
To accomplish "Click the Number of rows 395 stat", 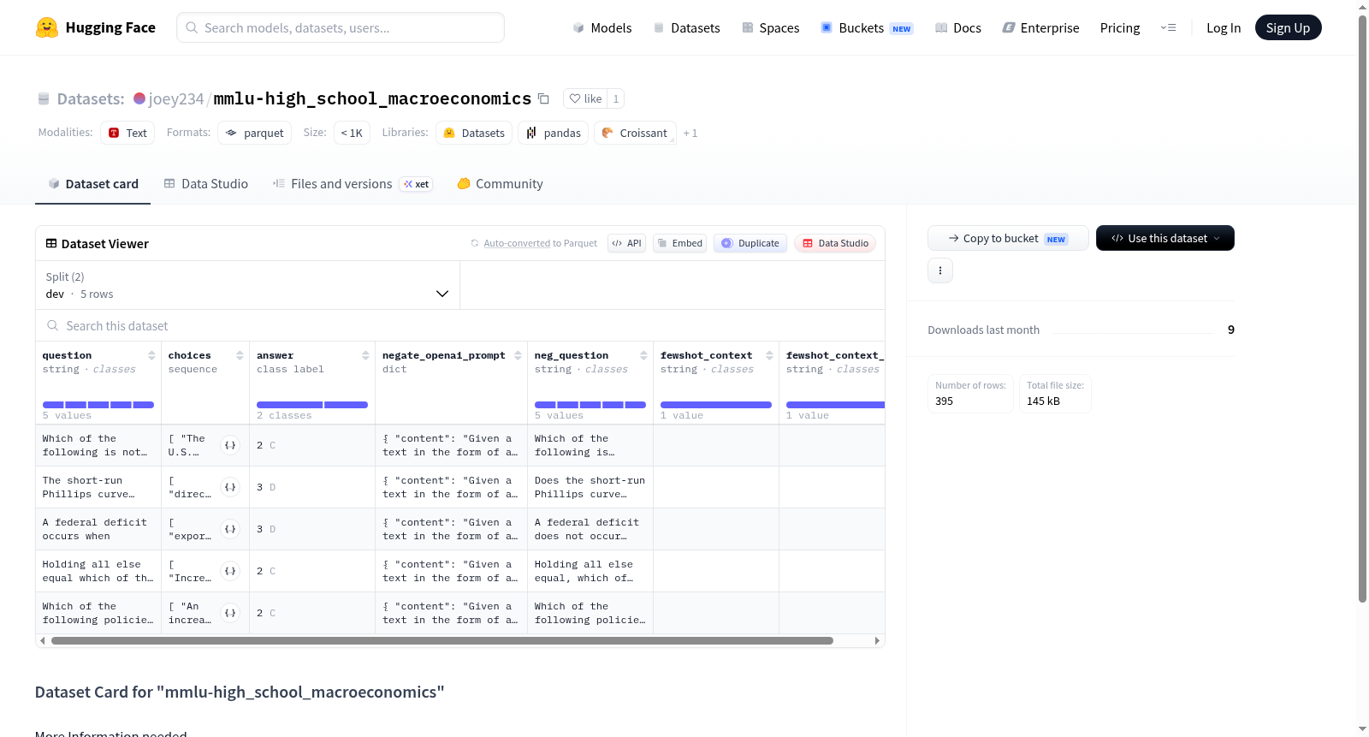I will click(970, 394).
